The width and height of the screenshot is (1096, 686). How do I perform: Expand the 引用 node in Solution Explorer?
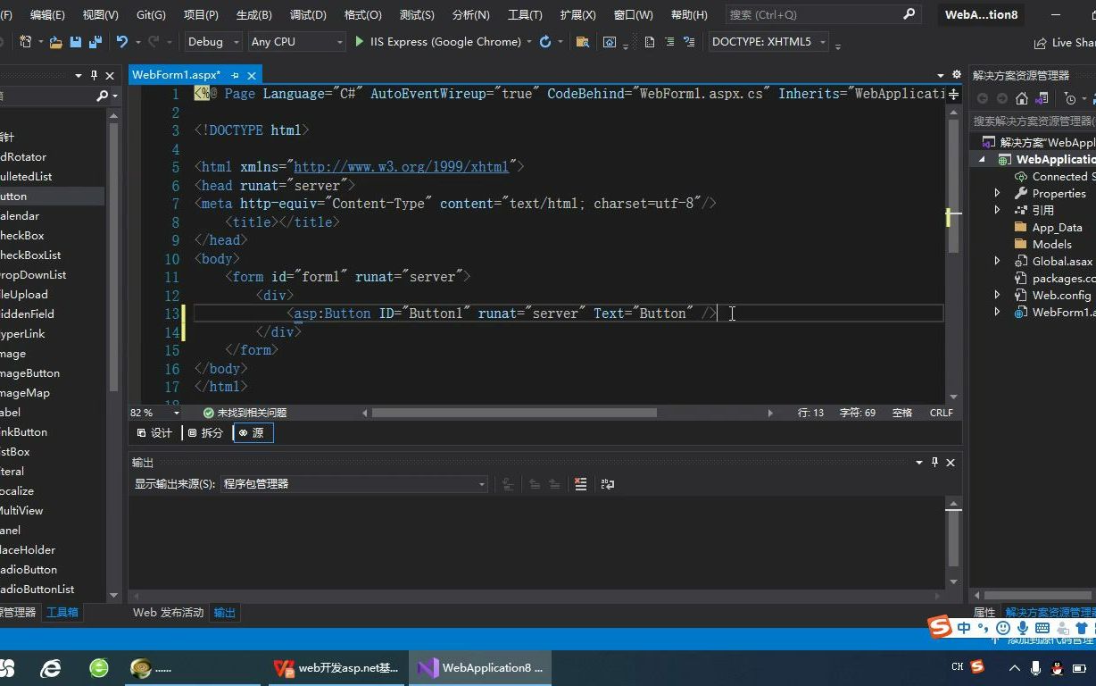coord(997,210)
